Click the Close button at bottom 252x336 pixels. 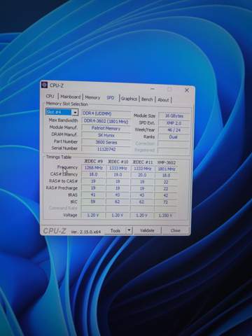tap(175, 230)
